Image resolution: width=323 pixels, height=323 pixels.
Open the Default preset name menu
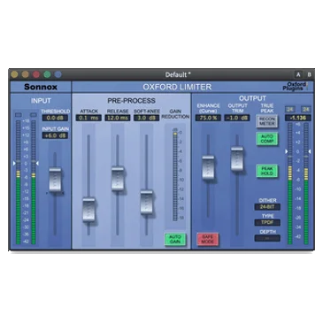click(178, 74)
